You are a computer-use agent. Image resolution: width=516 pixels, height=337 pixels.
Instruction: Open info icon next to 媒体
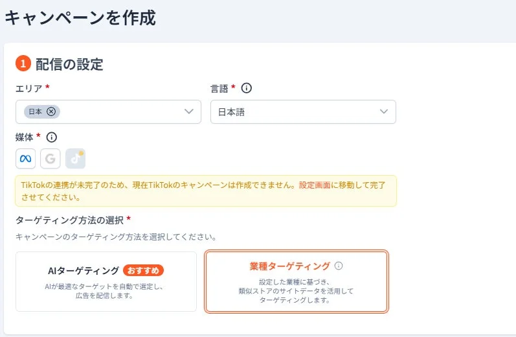[x=51, y=137]
